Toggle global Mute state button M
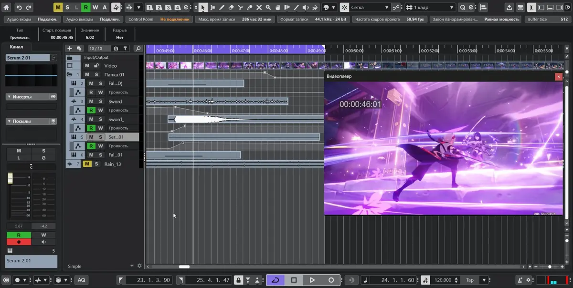The image size is (573, 288). tap(58, 8)
